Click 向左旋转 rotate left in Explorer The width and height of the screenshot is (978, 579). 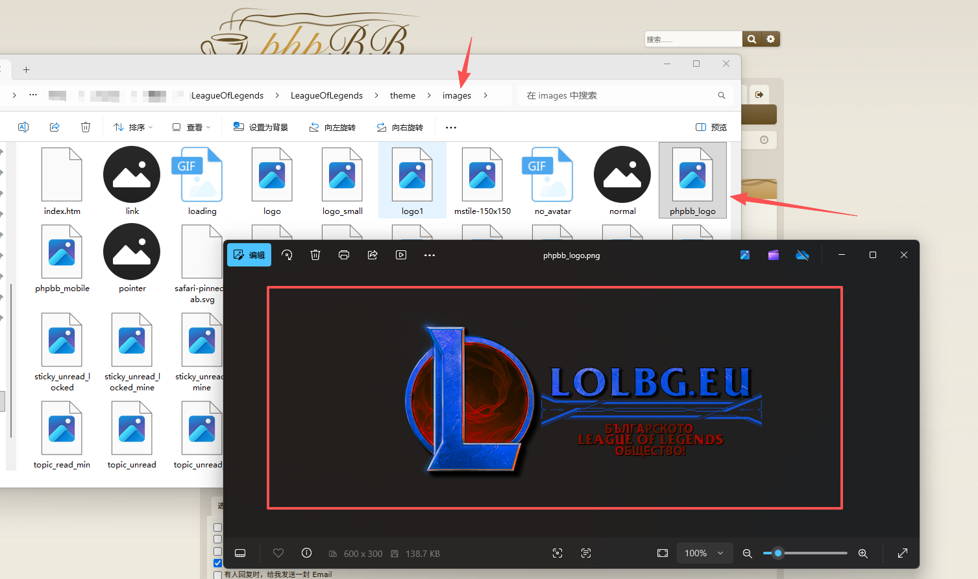pyautogui.click(x=332, y=128)
